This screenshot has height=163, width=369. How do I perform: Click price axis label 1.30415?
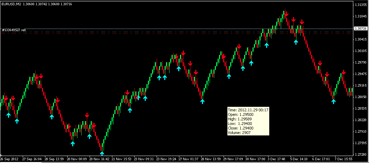361,39
